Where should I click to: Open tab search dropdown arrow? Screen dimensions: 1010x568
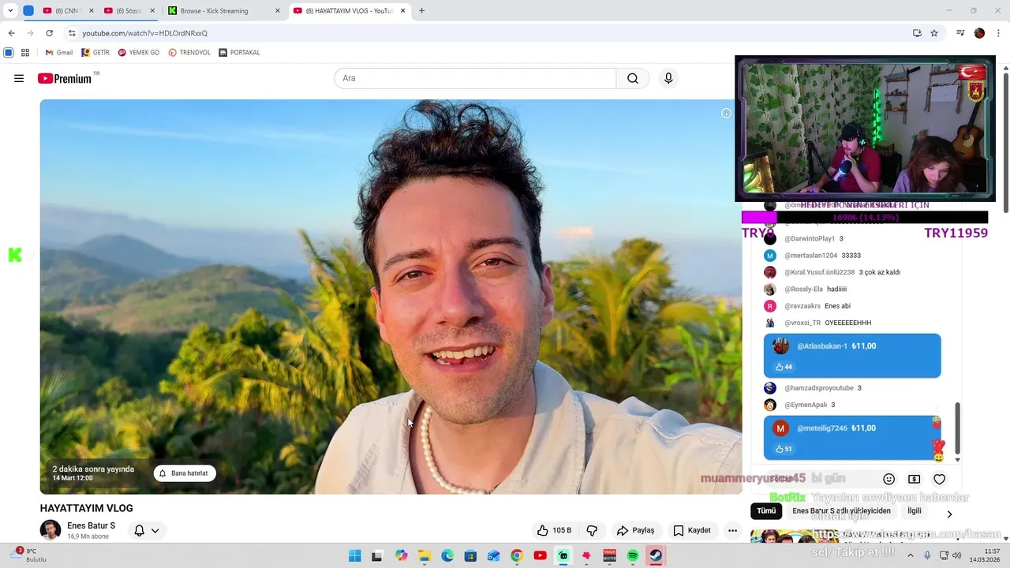[10, 11]
